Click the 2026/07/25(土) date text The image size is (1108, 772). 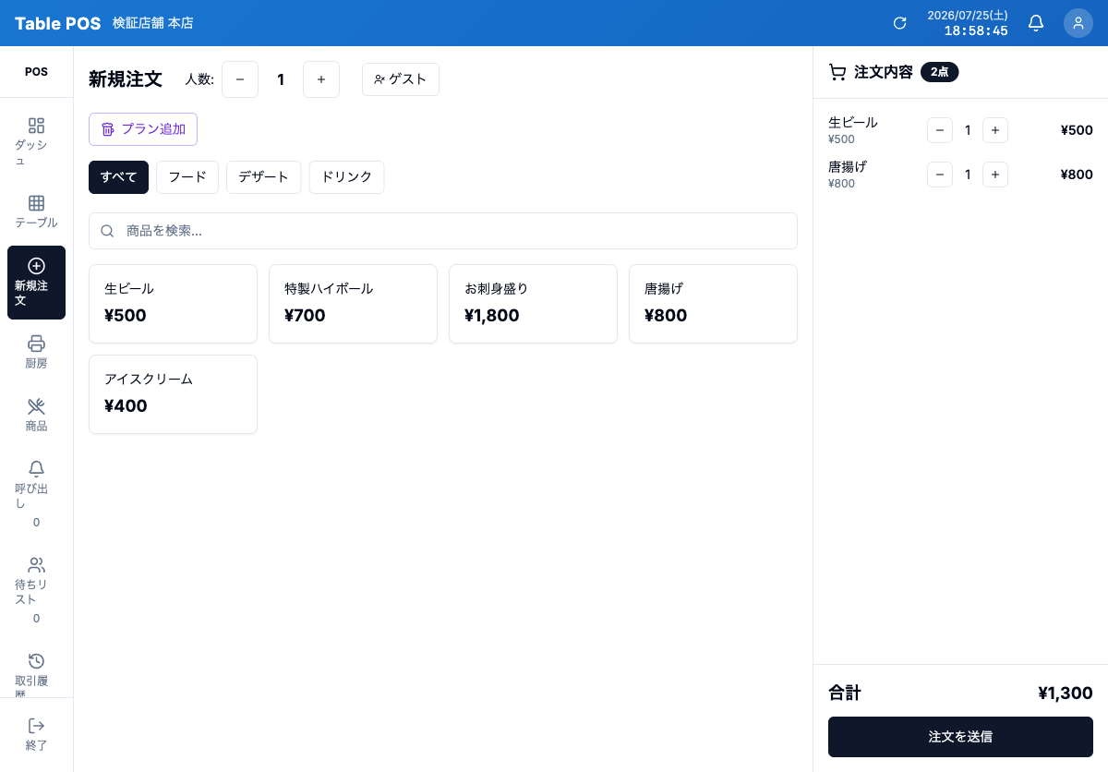click(968, 16)
